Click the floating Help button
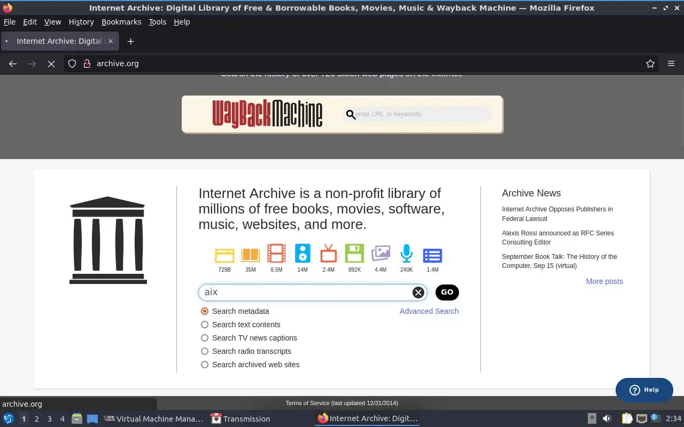This screenshot has height=427, width=684. pos(644,390)
